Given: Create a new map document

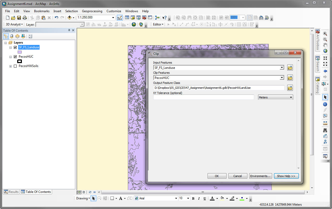Looking at the screenshot, I should pyautogui.click(x=8, y=18).
